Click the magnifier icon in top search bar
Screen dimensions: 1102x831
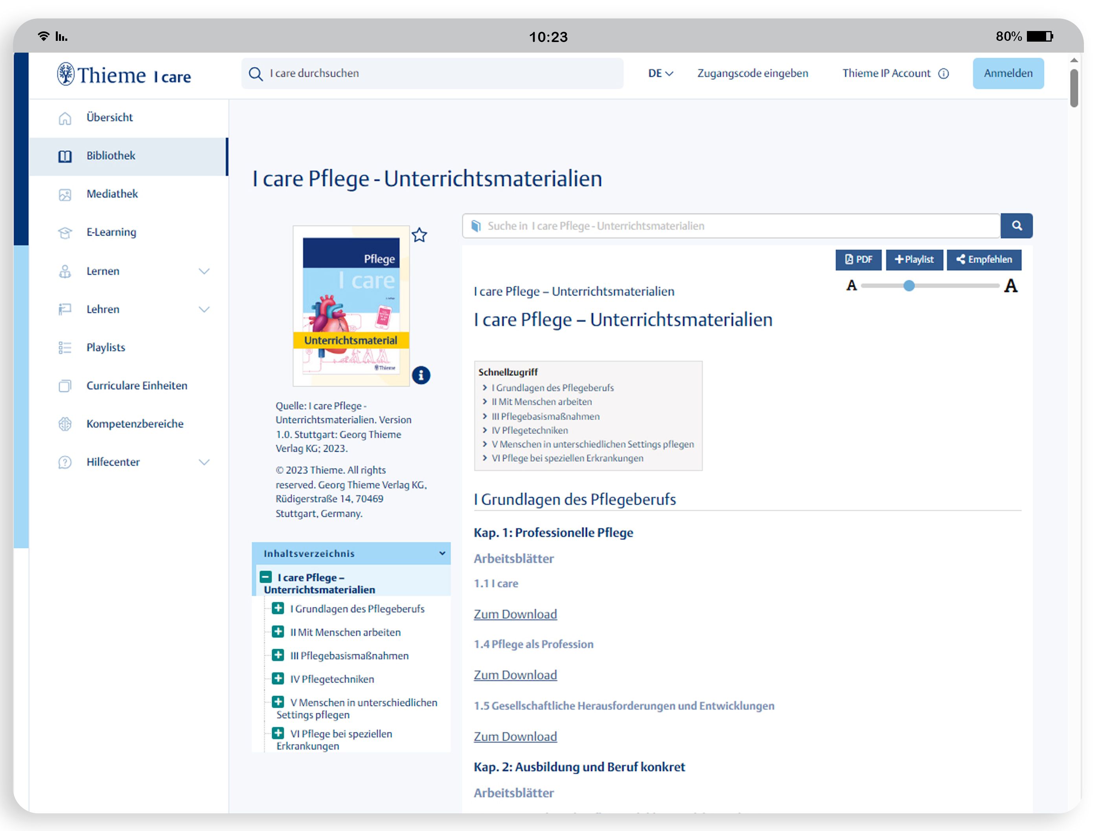tap(256, 74)
